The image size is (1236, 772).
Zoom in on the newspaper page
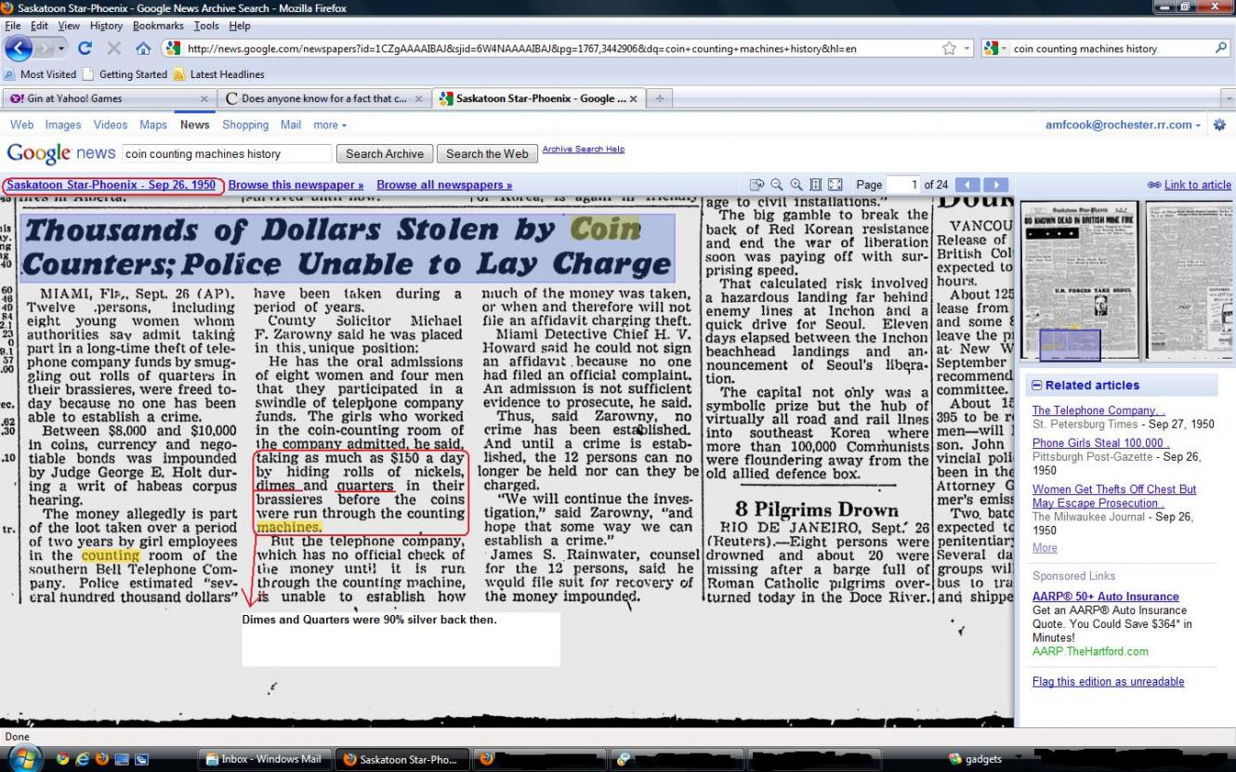796,185
